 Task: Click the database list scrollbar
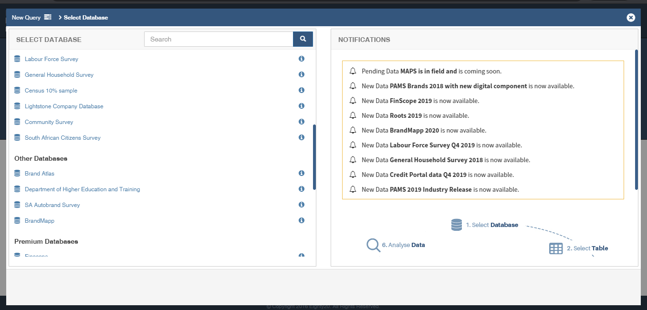(314, 157)
